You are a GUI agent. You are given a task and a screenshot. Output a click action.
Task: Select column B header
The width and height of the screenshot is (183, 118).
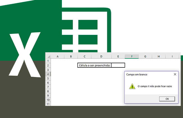pyautogui.click(x=71, y=56)
